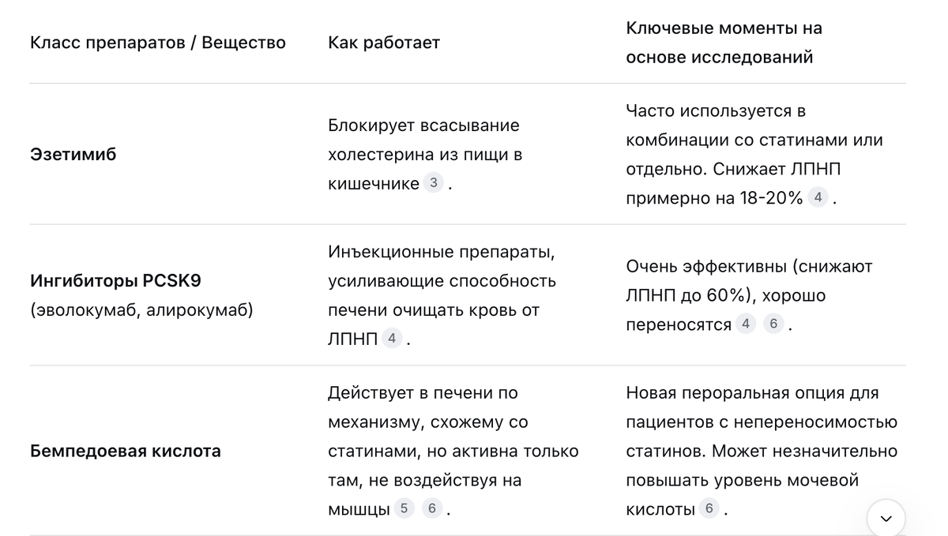Click citation 4 after "18-20%"
The width and height of the screenshot is (948, 536).
point(818,197)
